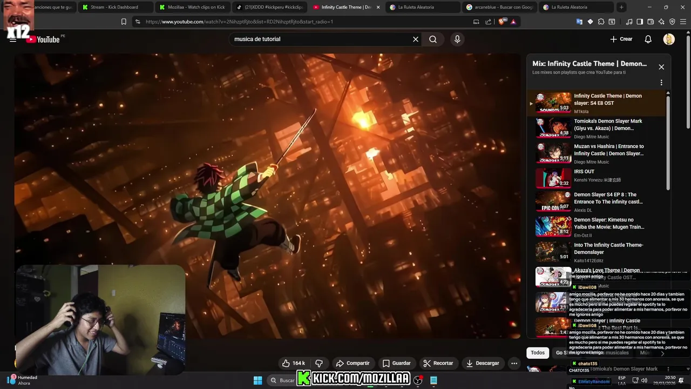
Task: Click the taskbar Buscar search box
Action: pyautogui.click(x=282, y=380)
